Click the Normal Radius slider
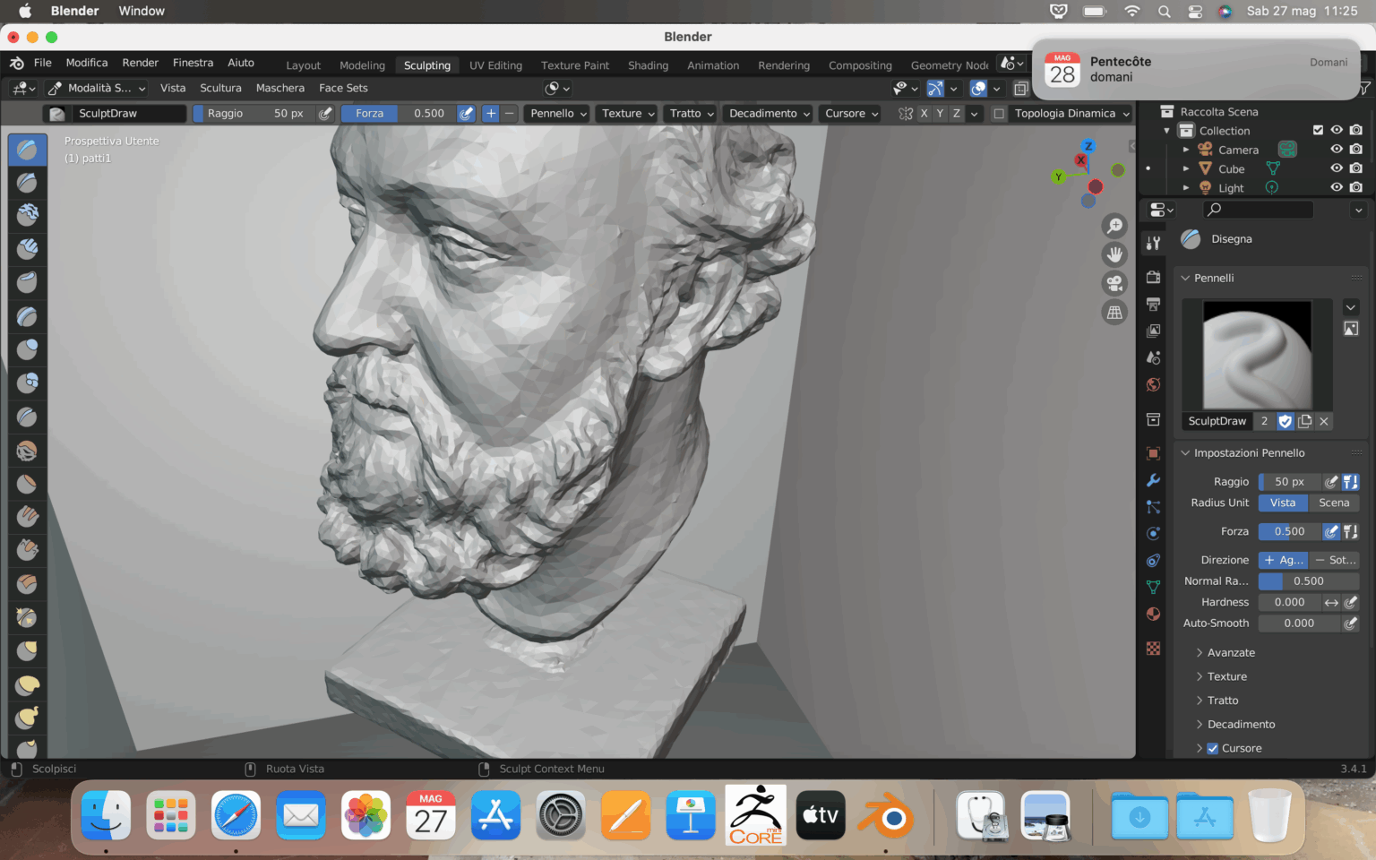 pos(1308,581)
